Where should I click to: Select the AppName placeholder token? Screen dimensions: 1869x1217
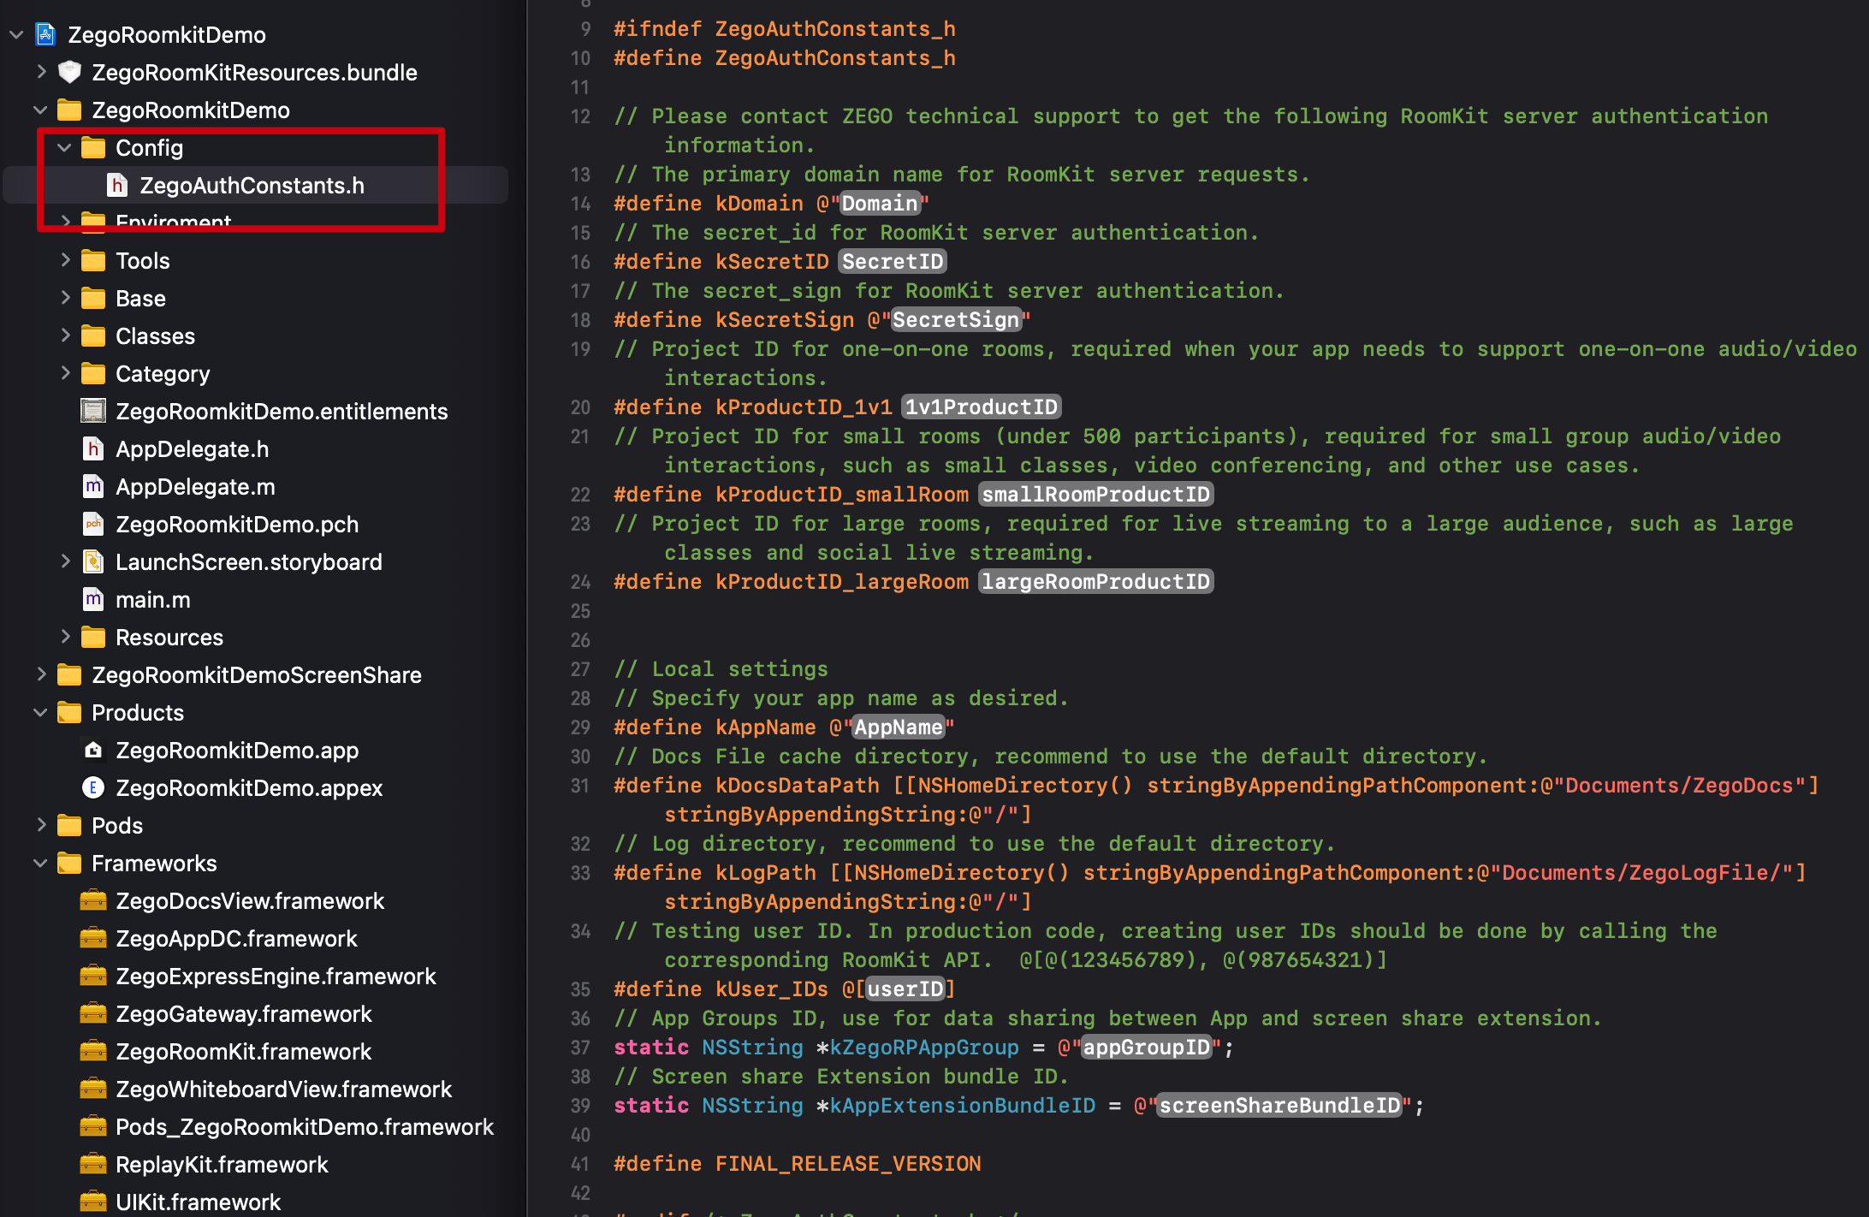[x=899, y=727]
